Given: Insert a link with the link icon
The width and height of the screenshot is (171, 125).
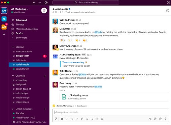Looking at the screenshot, I should pos(82,119).
